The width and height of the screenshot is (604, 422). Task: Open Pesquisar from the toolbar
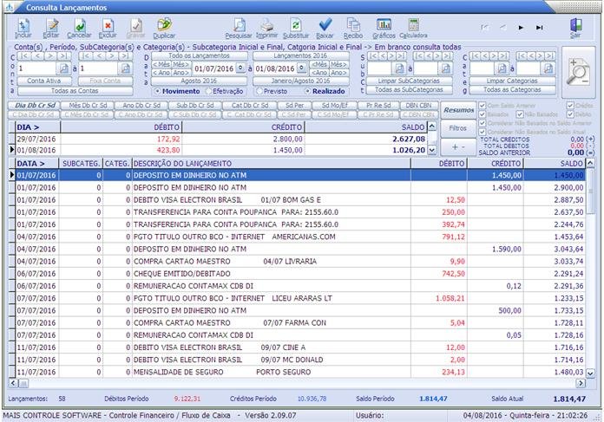pos(239,29)
